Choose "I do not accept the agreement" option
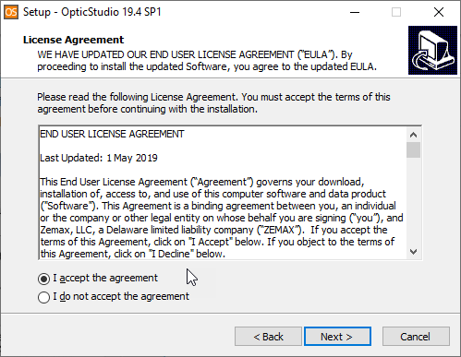461x357 pixels. click(43, 297)
